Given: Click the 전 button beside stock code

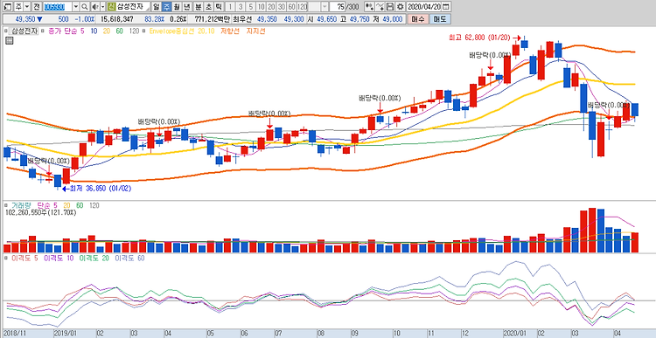Looking at the screenshot, I should (x=37, y=7).
